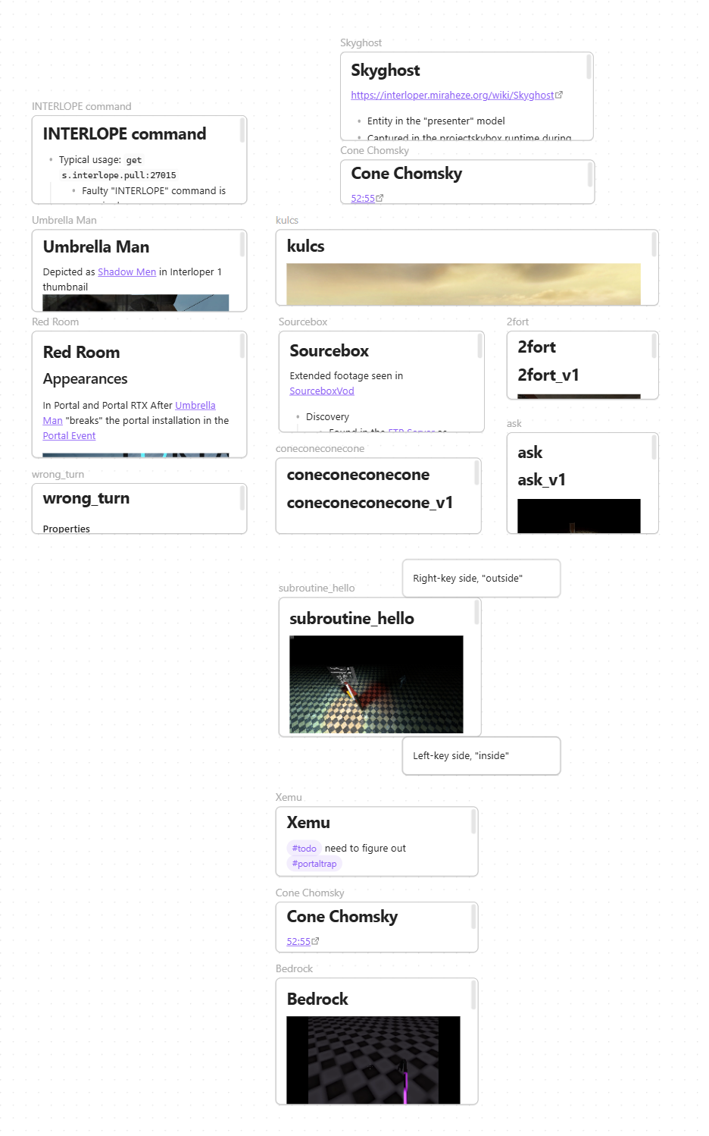709x1136 pixels.
Task: Open the Portal Event link
Action: click(x=69, y=436)
